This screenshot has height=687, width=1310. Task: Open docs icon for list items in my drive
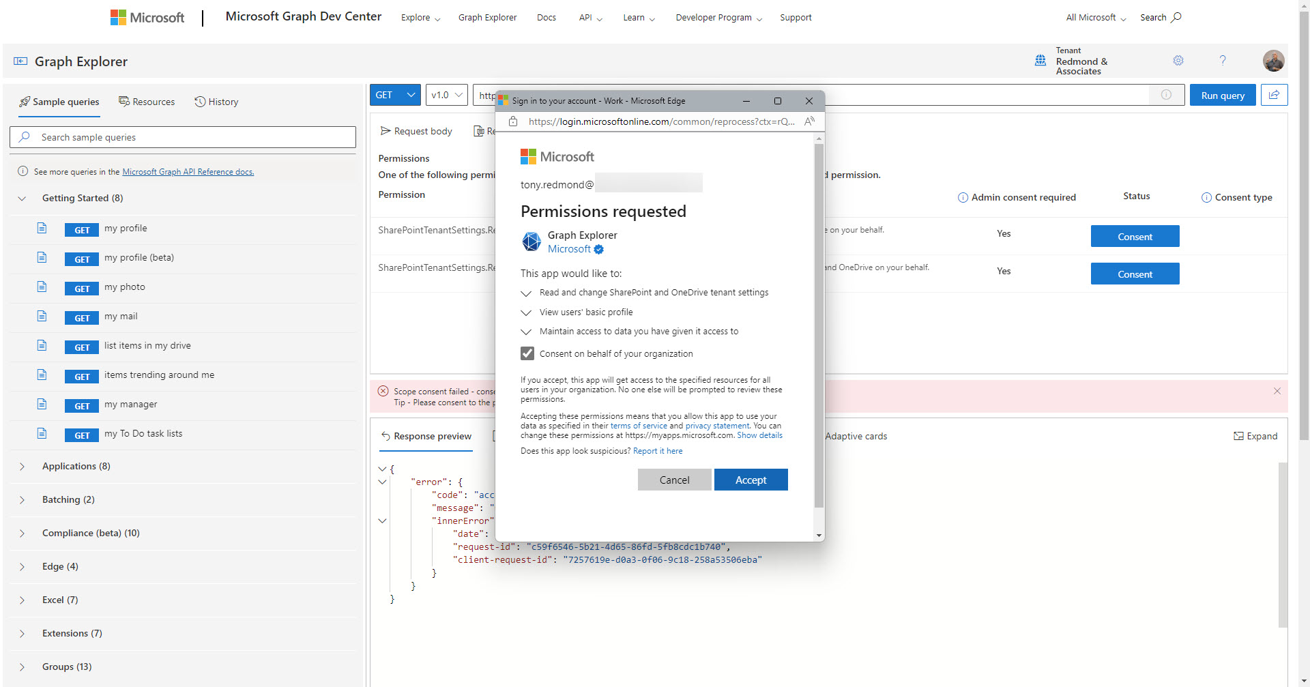point(42,346)
